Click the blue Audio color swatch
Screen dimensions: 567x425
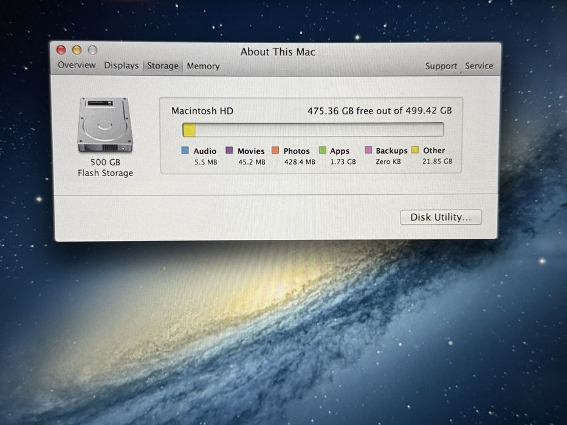tap(185, 151)
